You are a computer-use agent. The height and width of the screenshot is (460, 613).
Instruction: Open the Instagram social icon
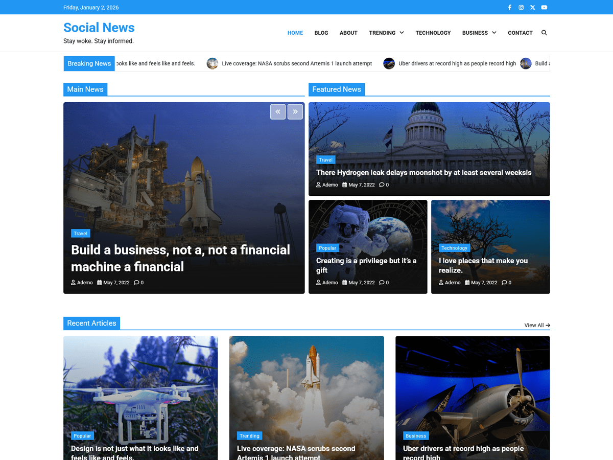(x=521, y=7)
